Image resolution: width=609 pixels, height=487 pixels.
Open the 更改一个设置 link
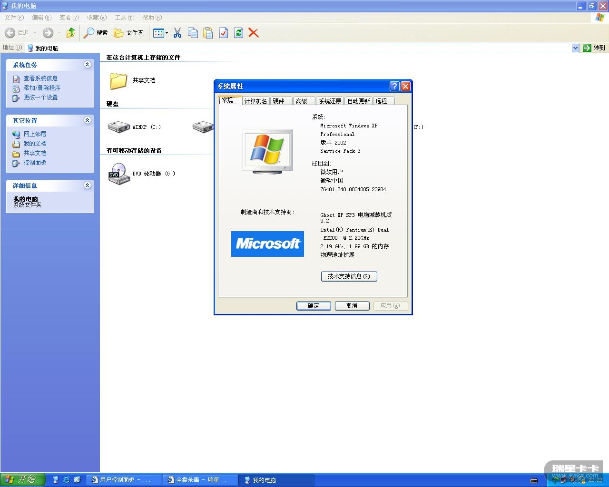40,97
